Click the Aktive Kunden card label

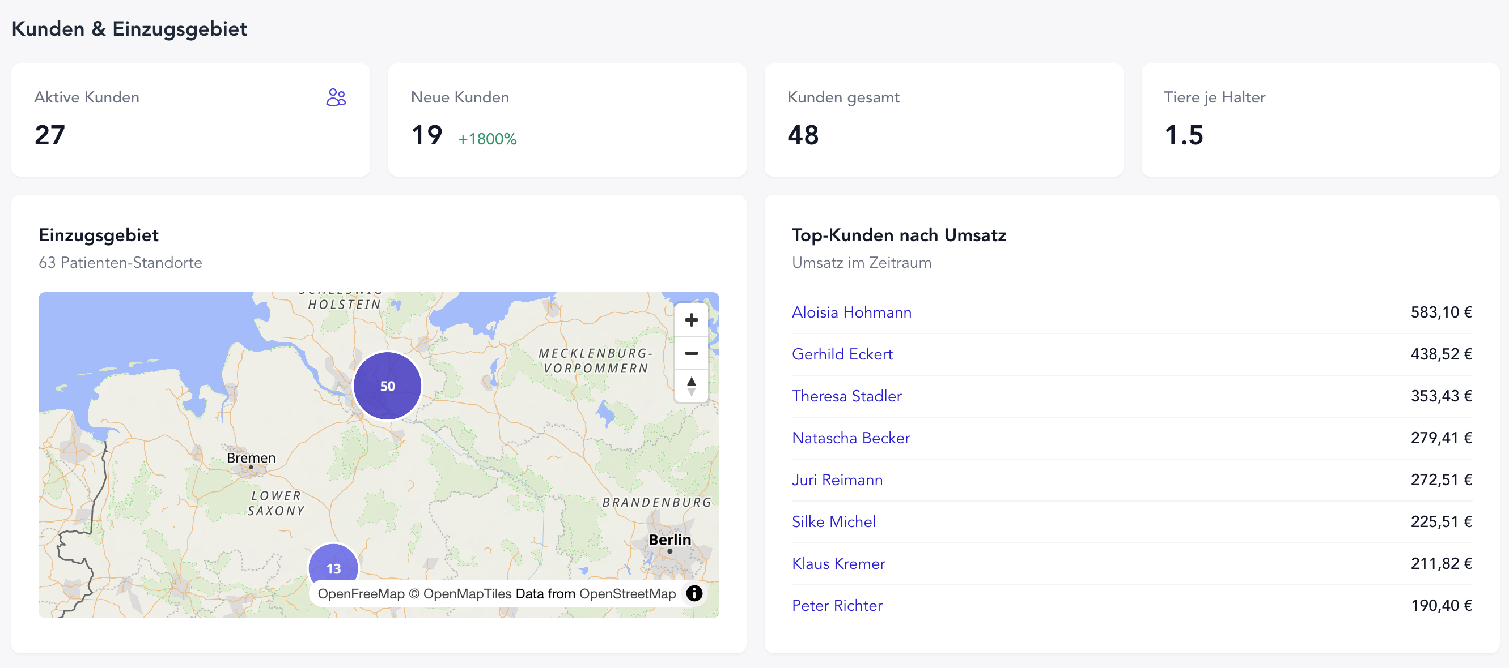(x=87, y=97)
